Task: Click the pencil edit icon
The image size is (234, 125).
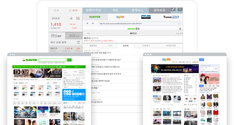Action: tap(173, 9)
